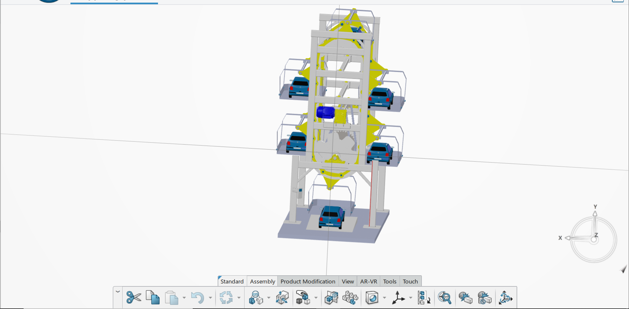This screenshot has width=629, height=309.
Task: Select the red vertical rod on the frame
Action: [371, 193]
